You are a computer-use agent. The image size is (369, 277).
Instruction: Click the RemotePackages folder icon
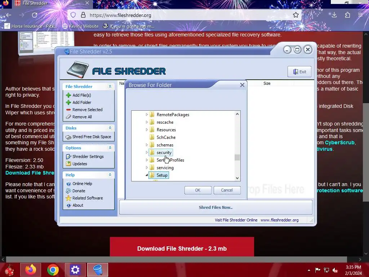[x=152, y=115]
